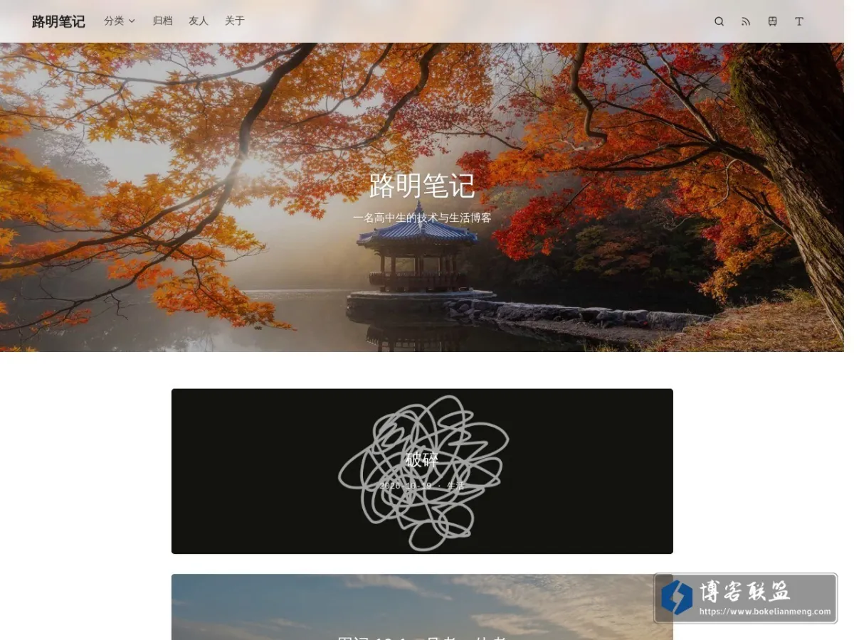Go to the 归档 page
The width and height of the screenshot is (854, 640).
[x=163, y=21]
